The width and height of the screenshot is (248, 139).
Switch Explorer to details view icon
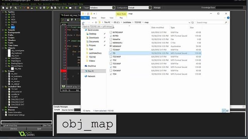click(x=224, y=111)
